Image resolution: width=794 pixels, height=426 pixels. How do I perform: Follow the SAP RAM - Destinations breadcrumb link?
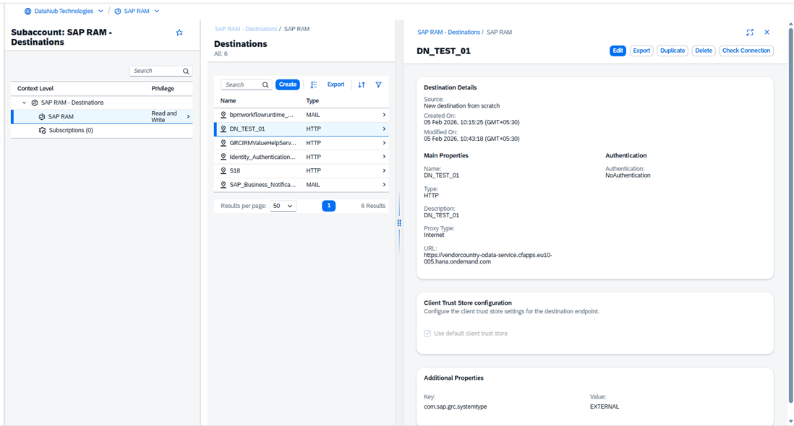point(246,29)
